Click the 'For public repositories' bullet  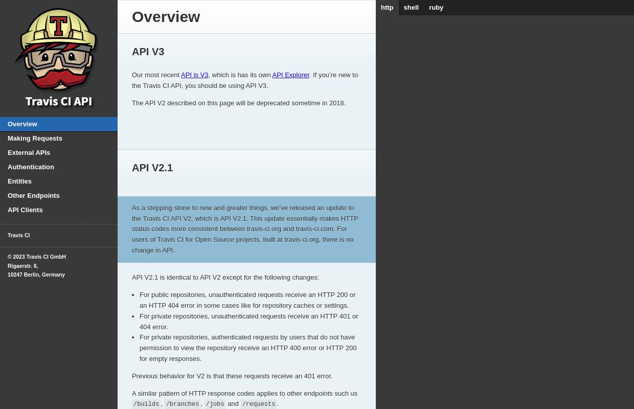249,301
